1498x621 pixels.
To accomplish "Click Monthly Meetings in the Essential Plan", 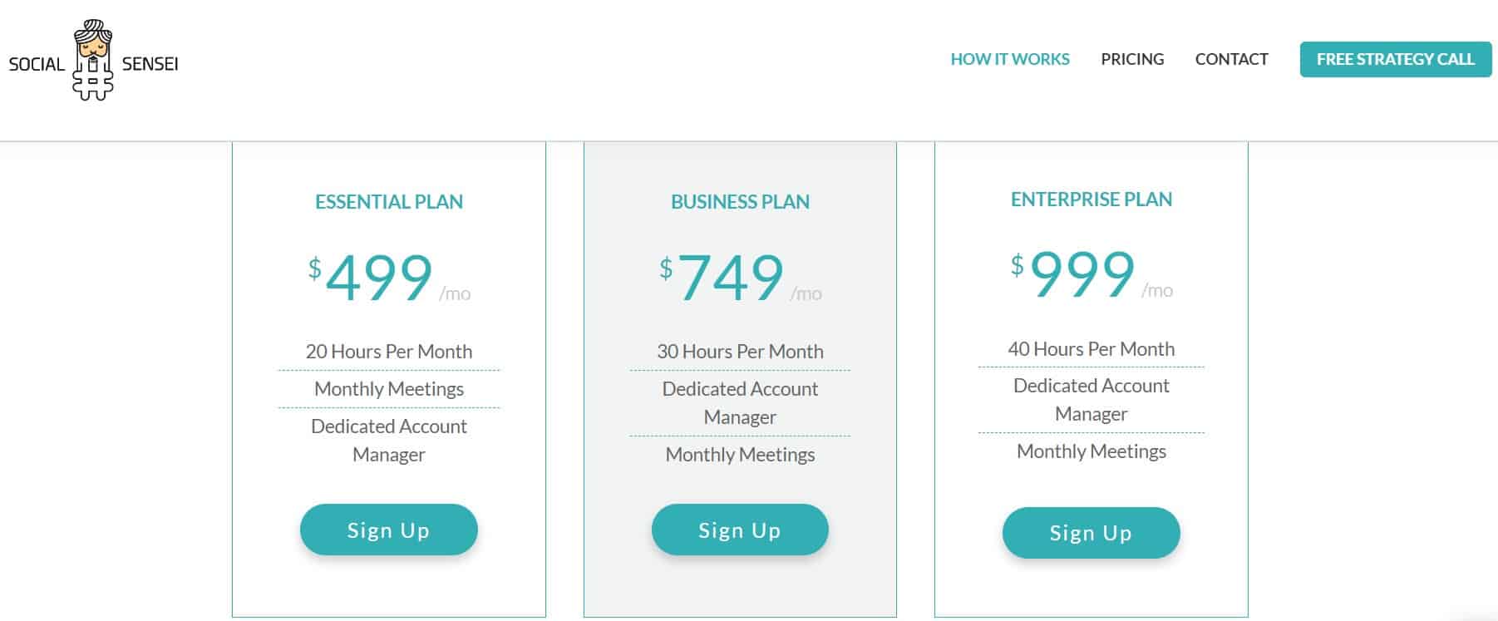I will click(389, 389).
